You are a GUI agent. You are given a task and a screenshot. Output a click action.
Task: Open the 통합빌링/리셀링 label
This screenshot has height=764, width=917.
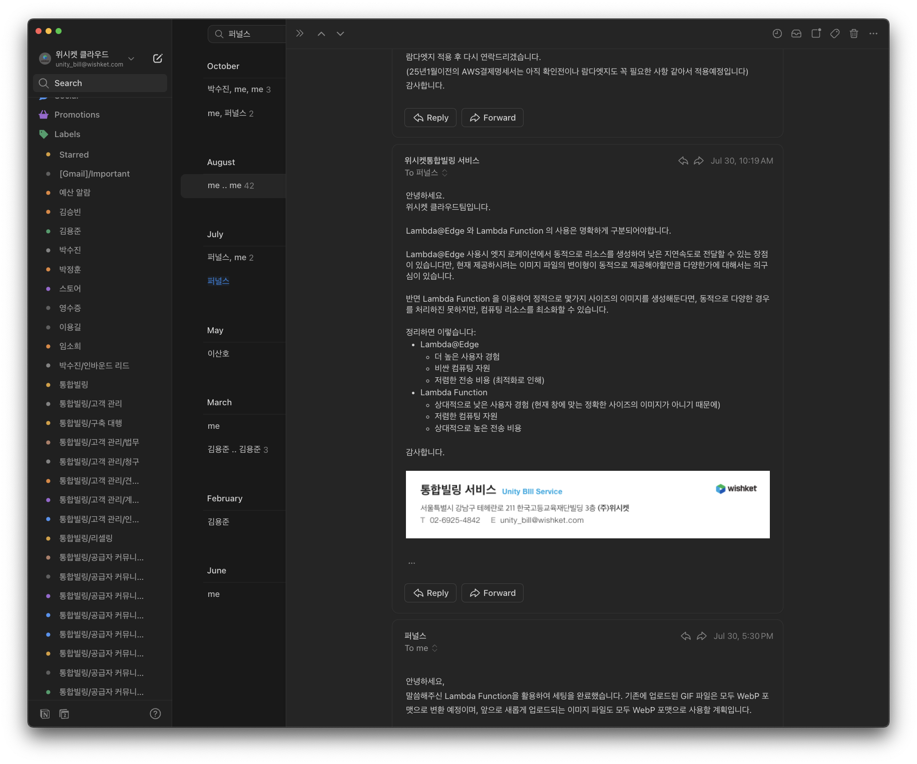coord(86,538)
